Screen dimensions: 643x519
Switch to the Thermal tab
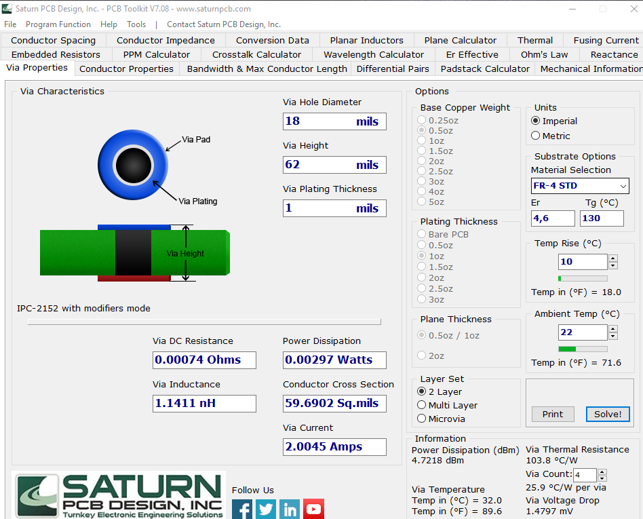[x=534, y=39]
